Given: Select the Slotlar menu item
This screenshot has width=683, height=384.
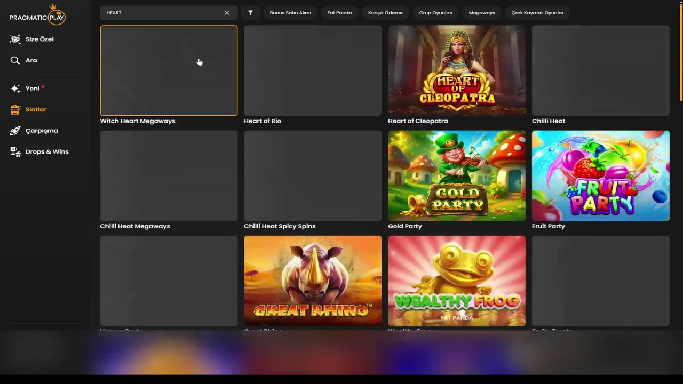Looking at the screenshot, I should (36, 109).
